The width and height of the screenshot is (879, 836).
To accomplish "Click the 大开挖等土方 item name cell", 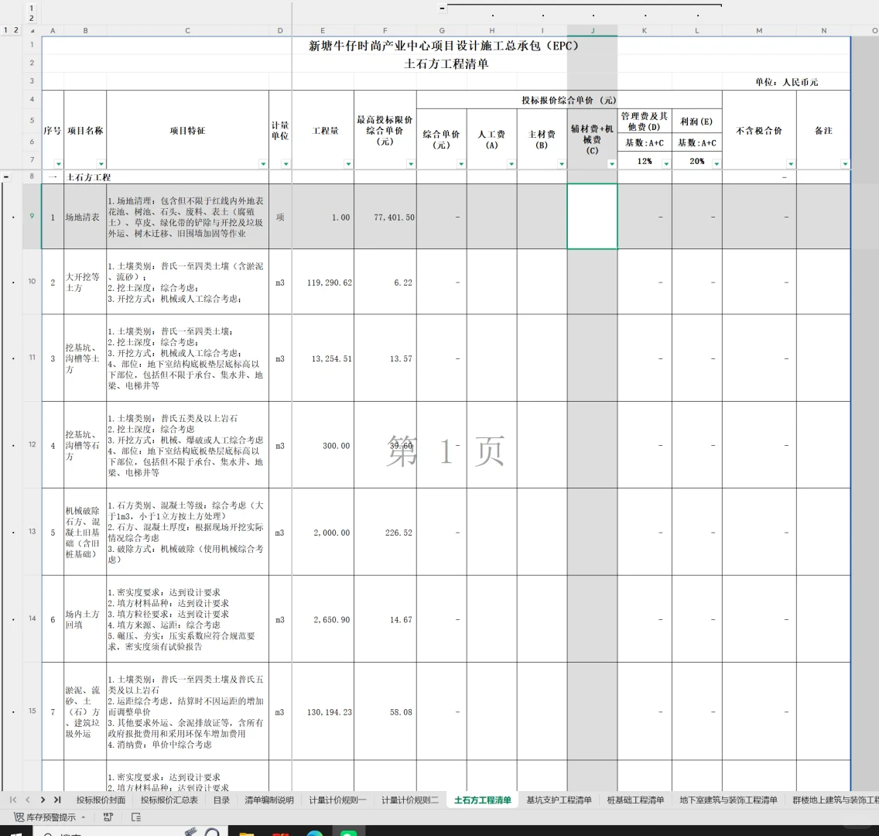I will pos(85,282).
